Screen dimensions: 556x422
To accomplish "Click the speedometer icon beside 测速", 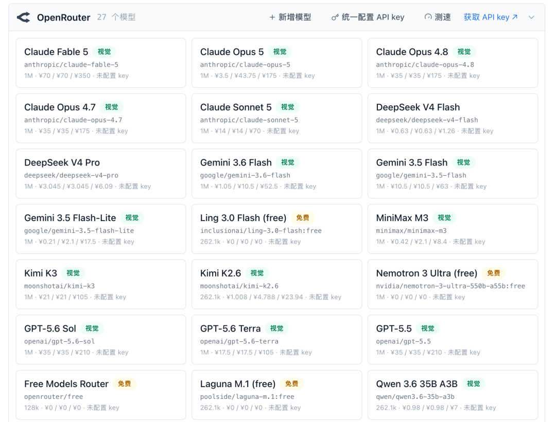I will [428, 17].
